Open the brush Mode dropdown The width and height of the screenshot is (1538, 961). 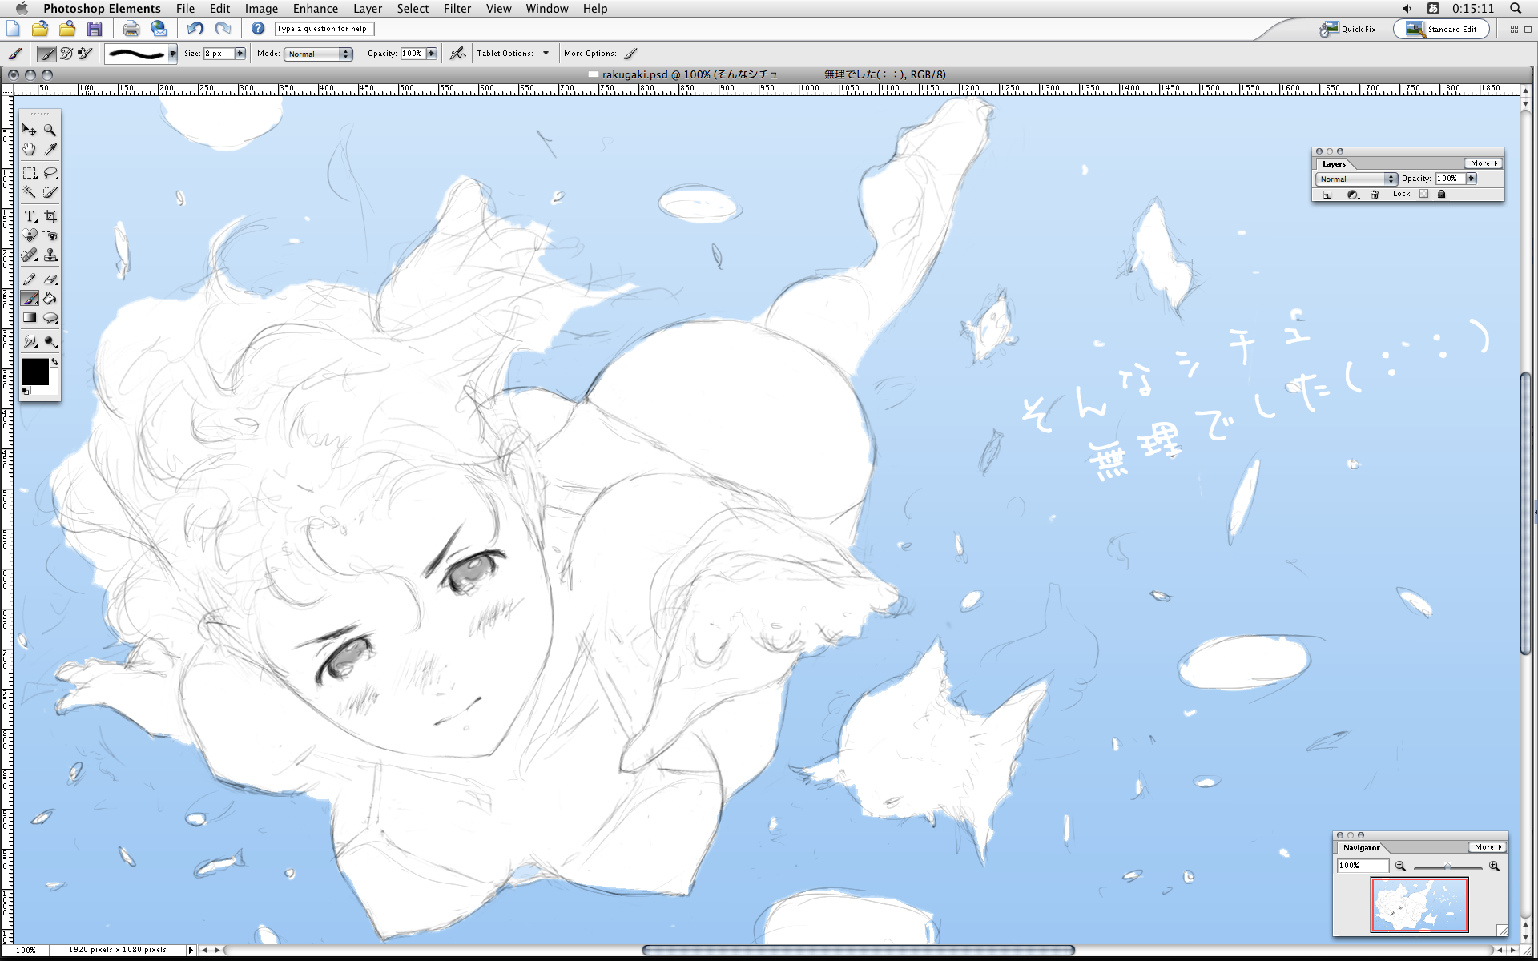[319, 54]
